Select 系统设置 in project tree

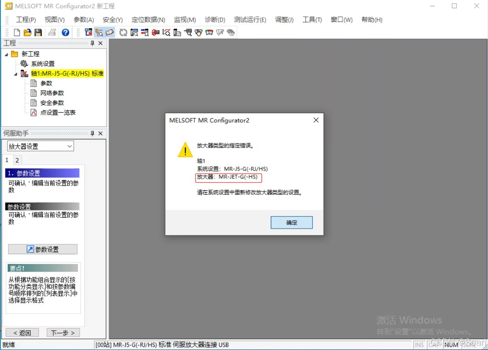click(x=43, y=64)
